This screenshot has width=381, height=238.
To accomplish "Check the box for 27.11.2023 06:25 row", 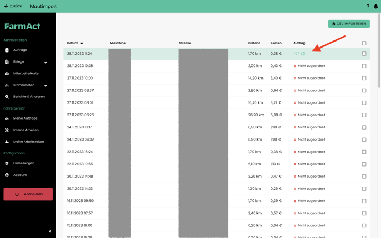I will tap(364, 115).
